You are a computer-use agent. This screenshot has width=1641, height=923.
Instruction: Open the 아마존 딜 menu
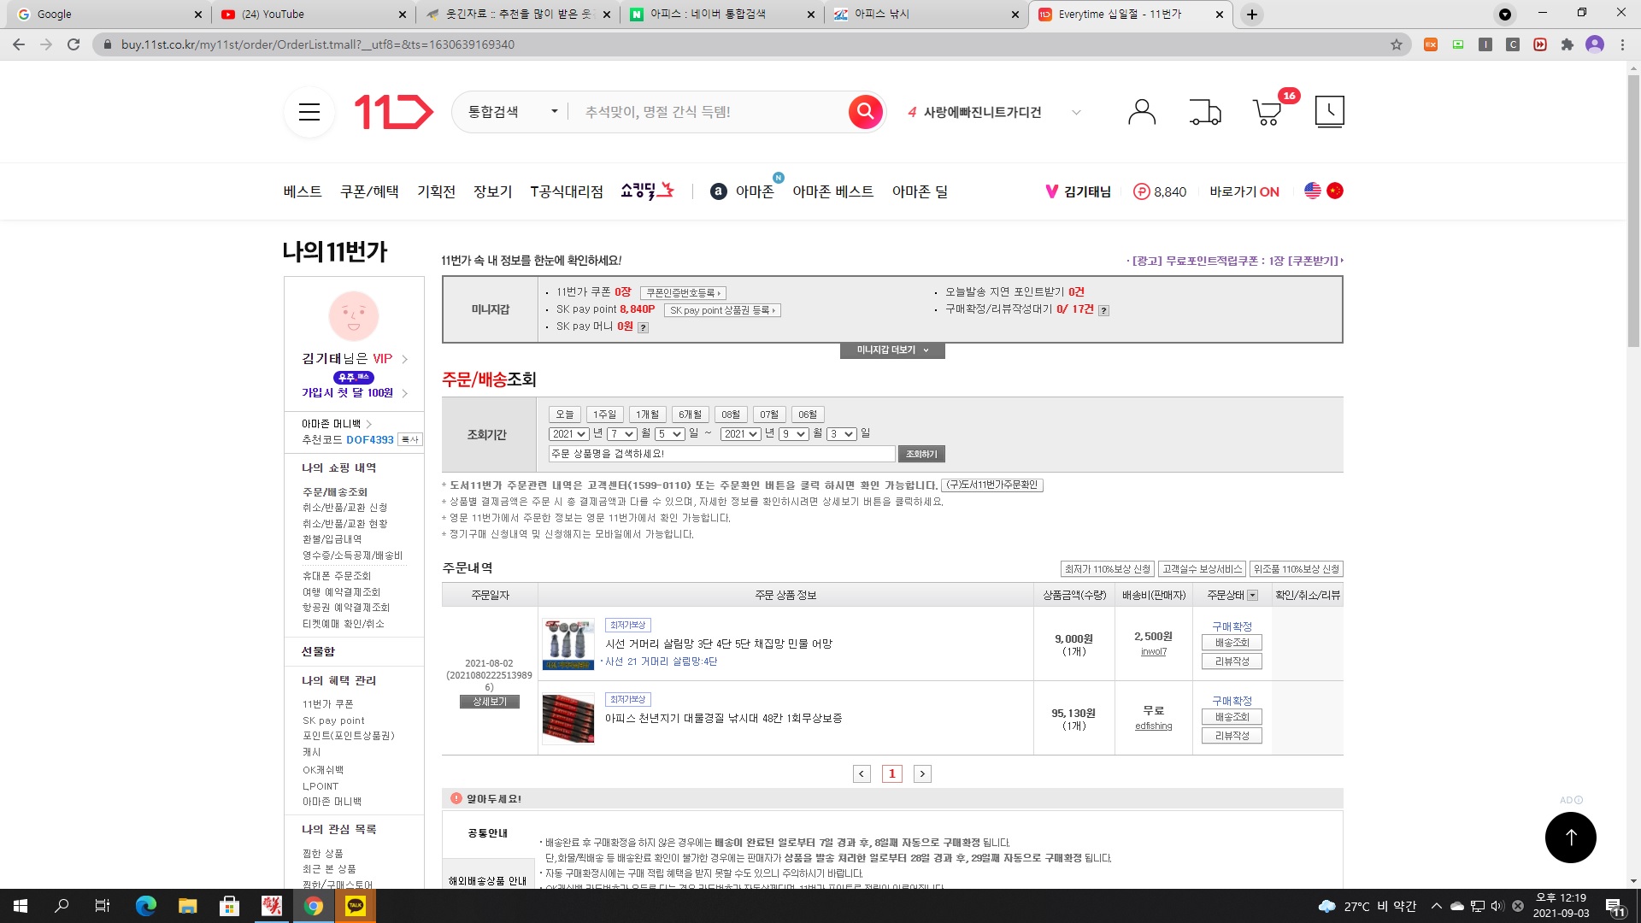pos(920,191)
